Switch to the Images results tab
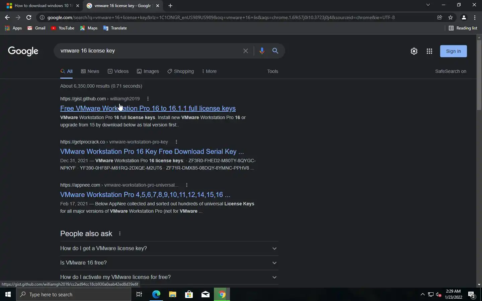 pyautogui.click(x=148, y=71)
